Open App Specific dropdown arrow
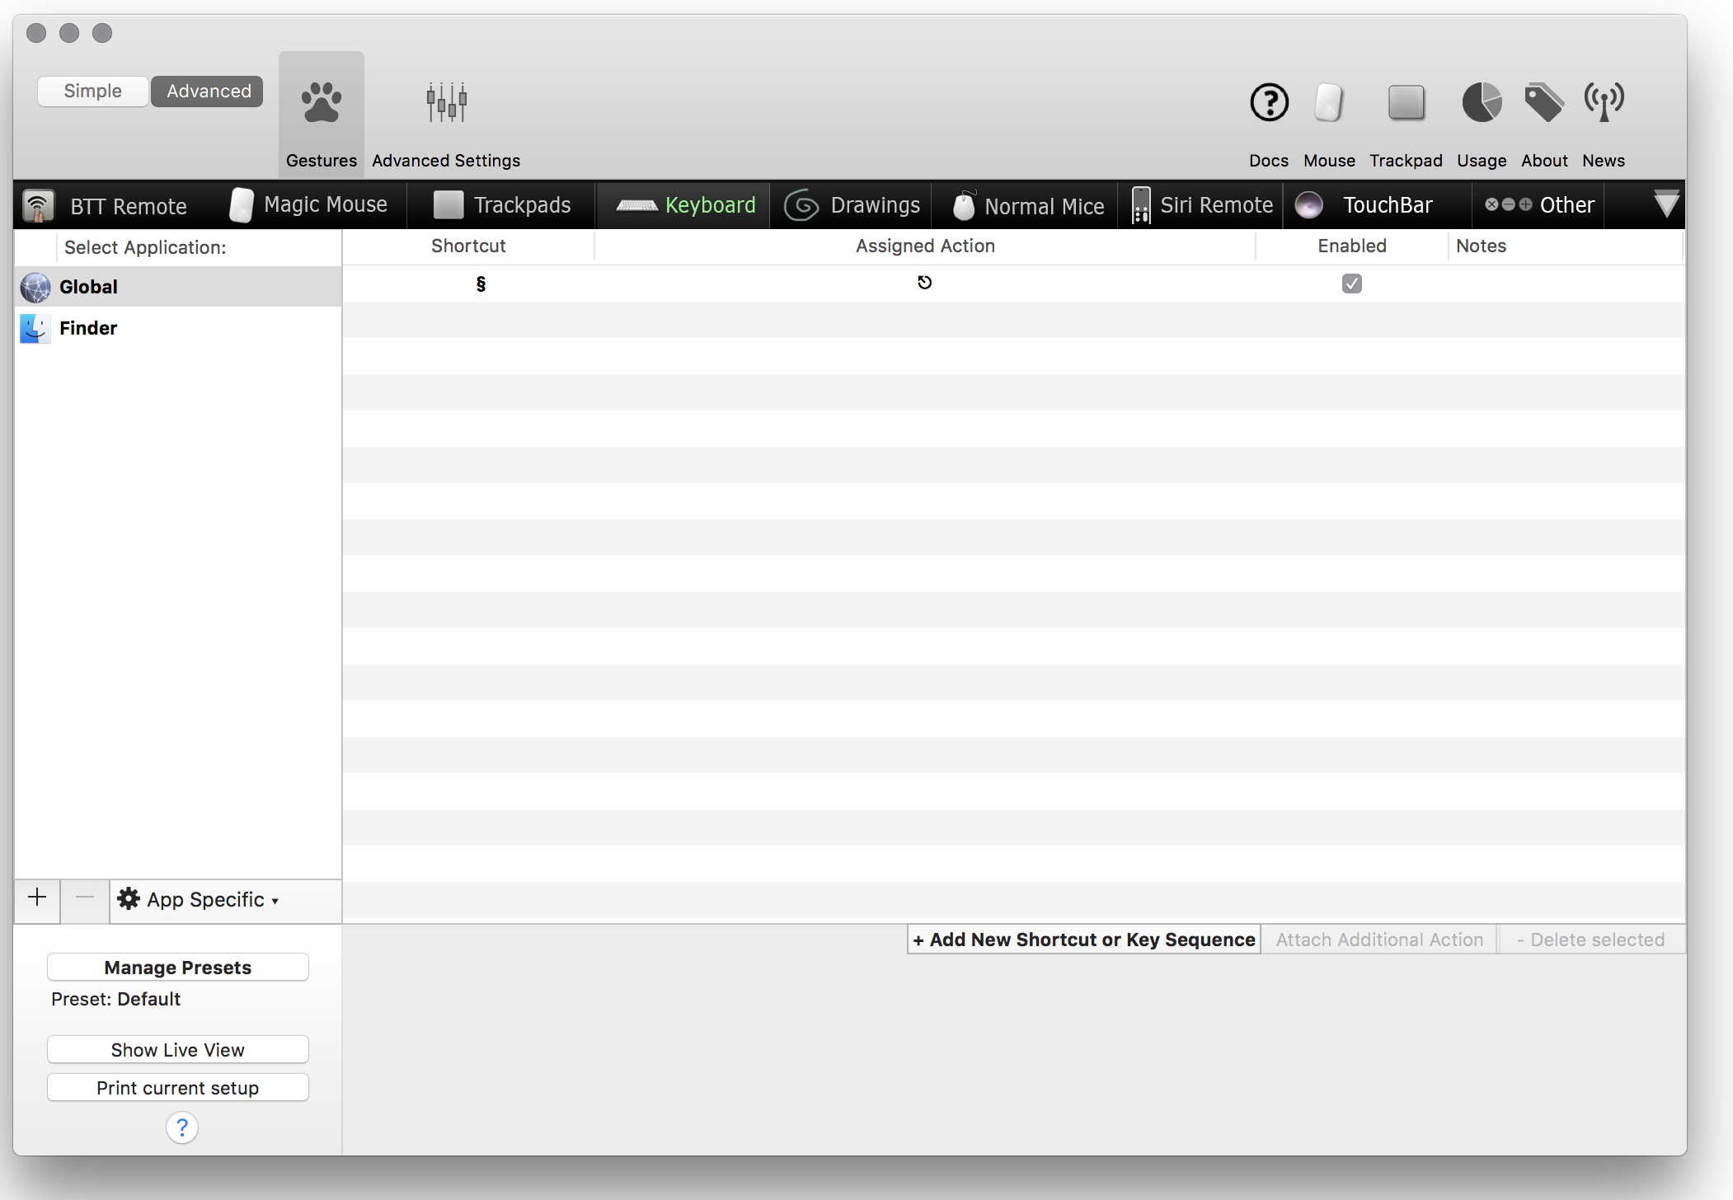1733x1200 pixels. (x=275, y=901)
